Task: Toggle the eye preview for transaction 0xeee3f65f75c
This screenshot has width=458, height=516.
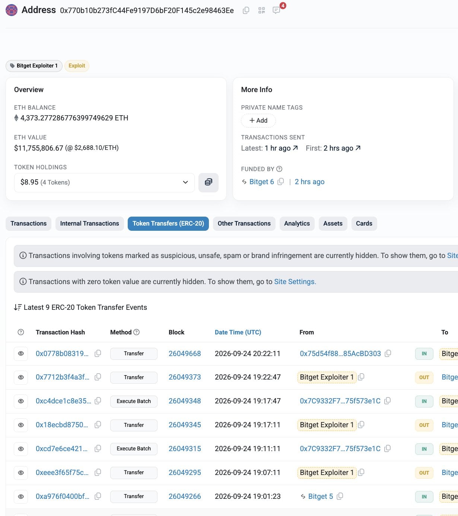Action: (x=21, y=473)
